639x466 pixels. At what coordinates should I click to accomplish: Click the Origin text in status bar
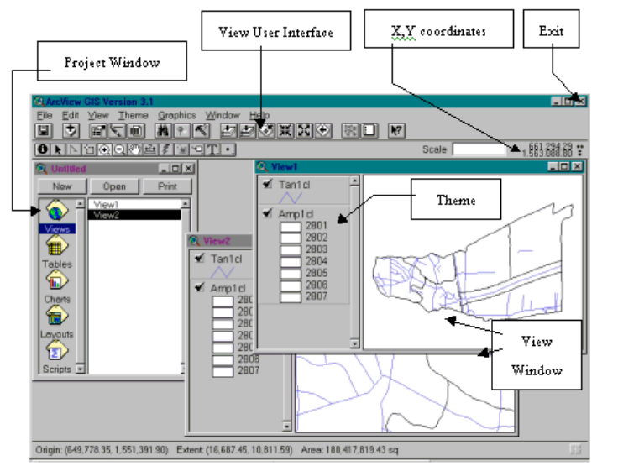[102, 450]
